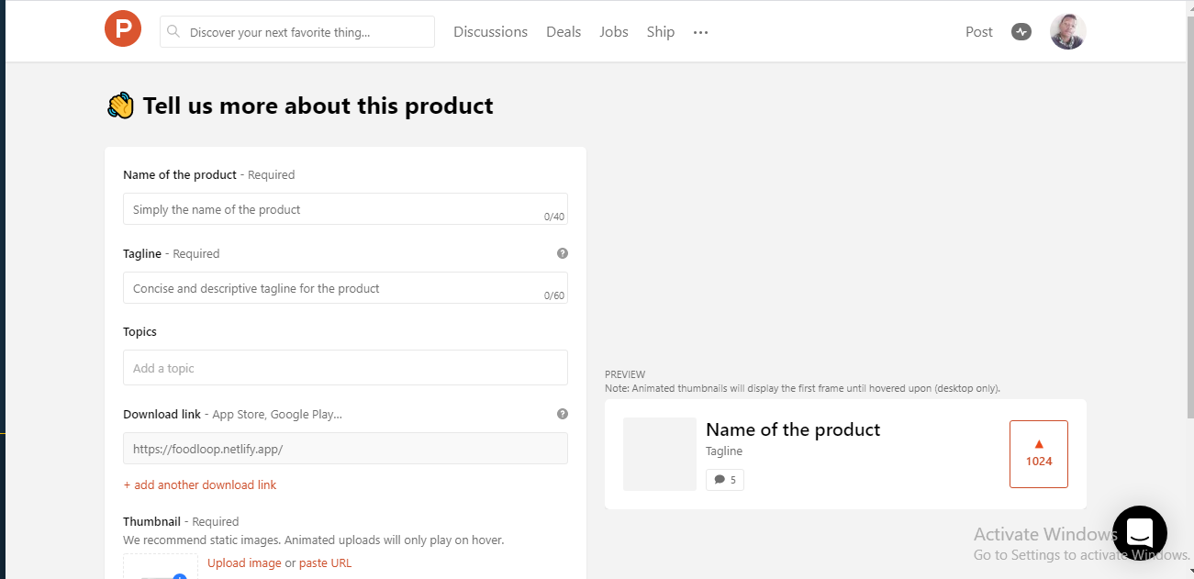Open the Jobs nav item
This screenshot has height=579, width=1194.
614,32
